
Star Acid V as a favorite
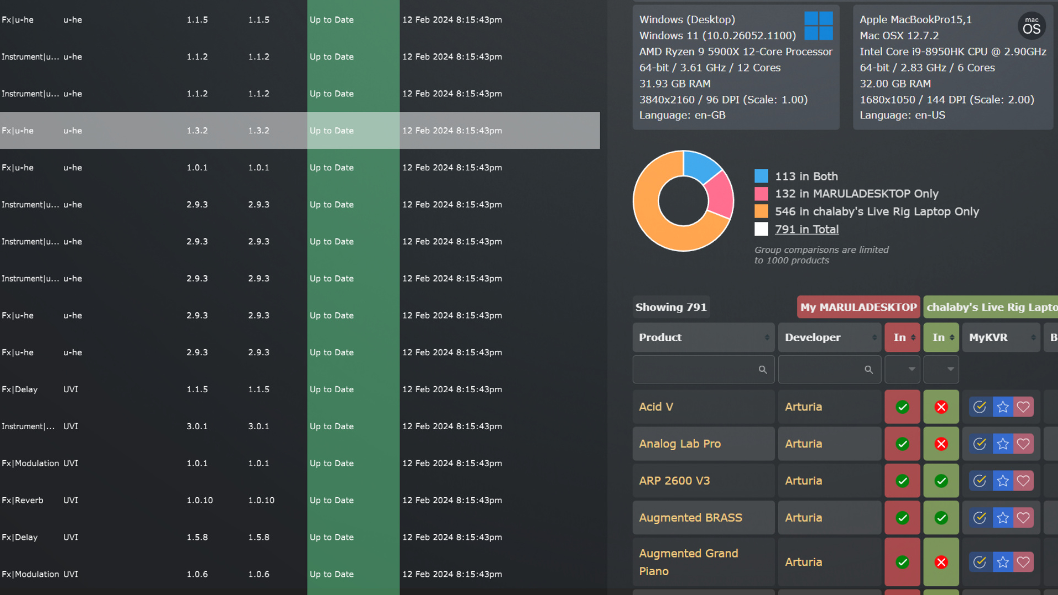coord(1003,407)
